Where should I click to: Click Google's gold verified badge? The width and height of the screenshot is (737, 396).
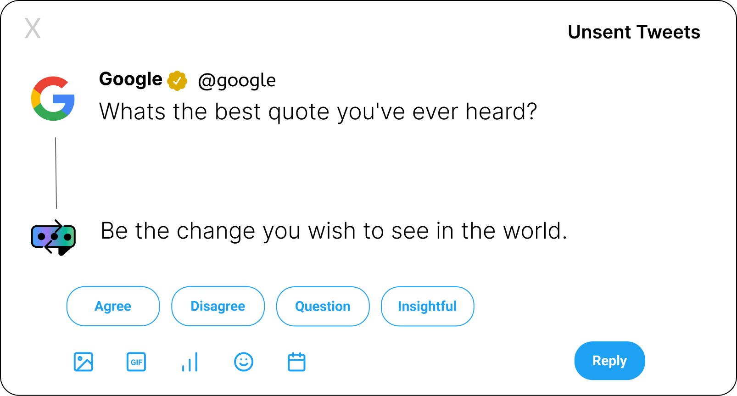pos(177,81)
